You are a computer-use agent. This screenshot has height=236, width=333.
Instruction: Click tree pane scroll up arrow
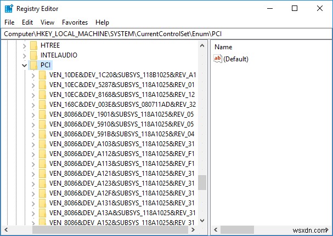[202, 45]
